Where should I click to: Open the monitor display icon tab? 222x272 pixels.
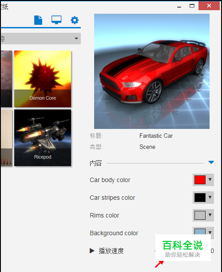(56, 20)
